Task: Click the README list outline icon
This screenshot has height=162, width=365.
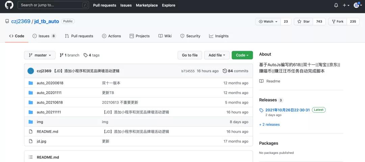Action: [30, 157]
